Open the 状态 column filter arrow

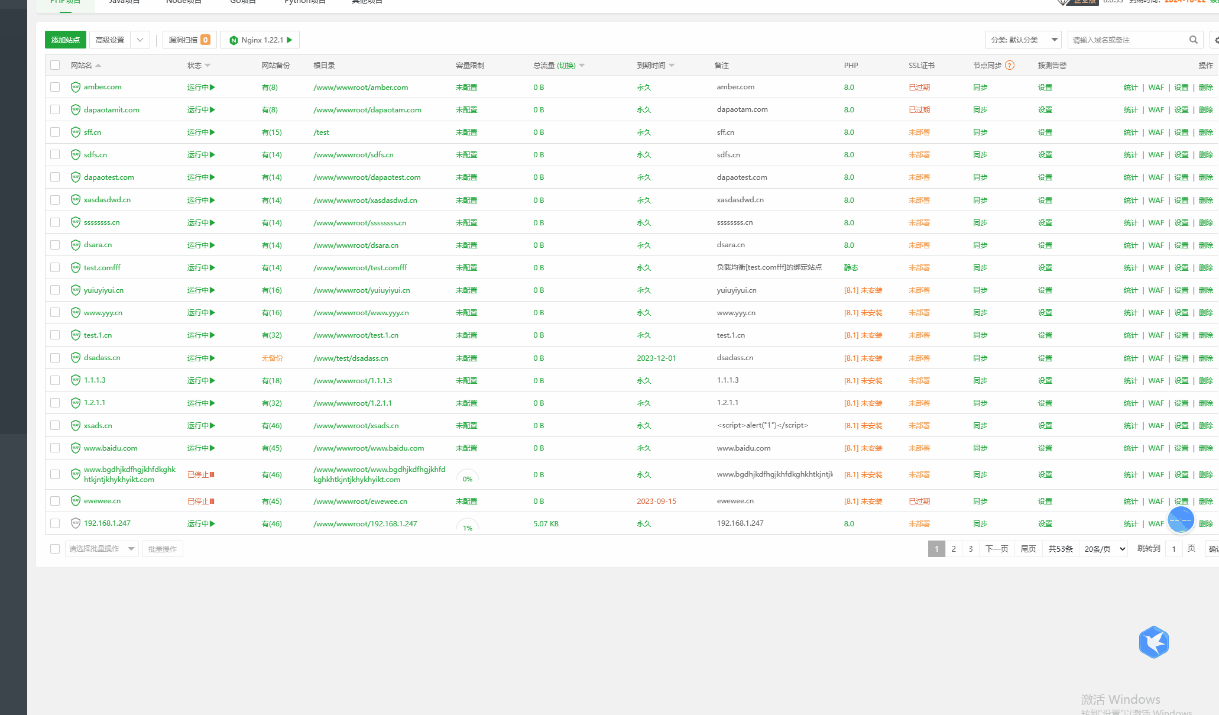(208, 66)
